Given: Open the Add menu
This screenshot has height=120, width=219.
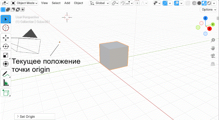Looking at the screenshot, I should 67,3.
